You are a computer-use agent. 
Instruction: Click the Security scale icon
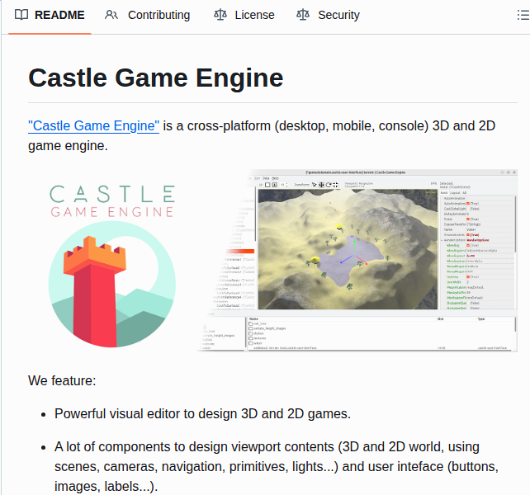tap(303, 15)
